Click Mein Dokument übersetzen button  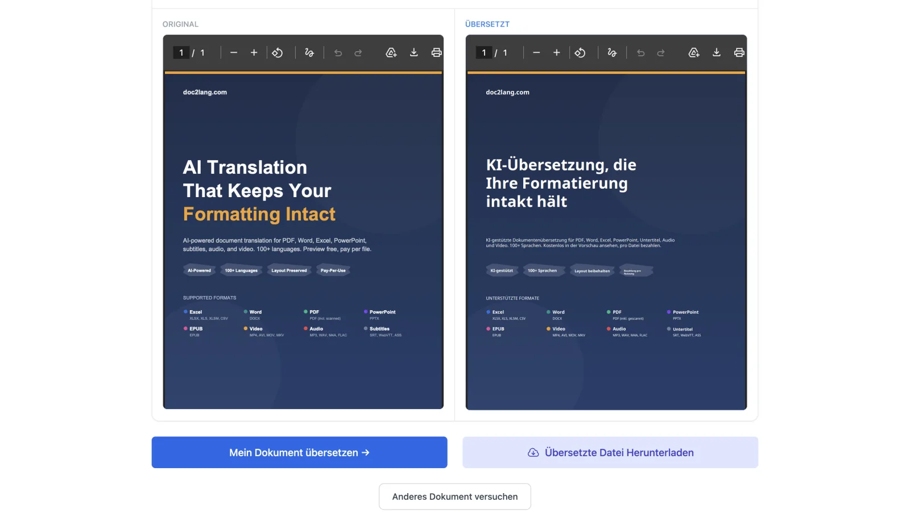(x=299, y=452)
